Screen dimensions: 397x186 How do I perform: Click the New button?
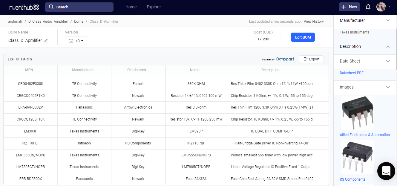point(349,7)
